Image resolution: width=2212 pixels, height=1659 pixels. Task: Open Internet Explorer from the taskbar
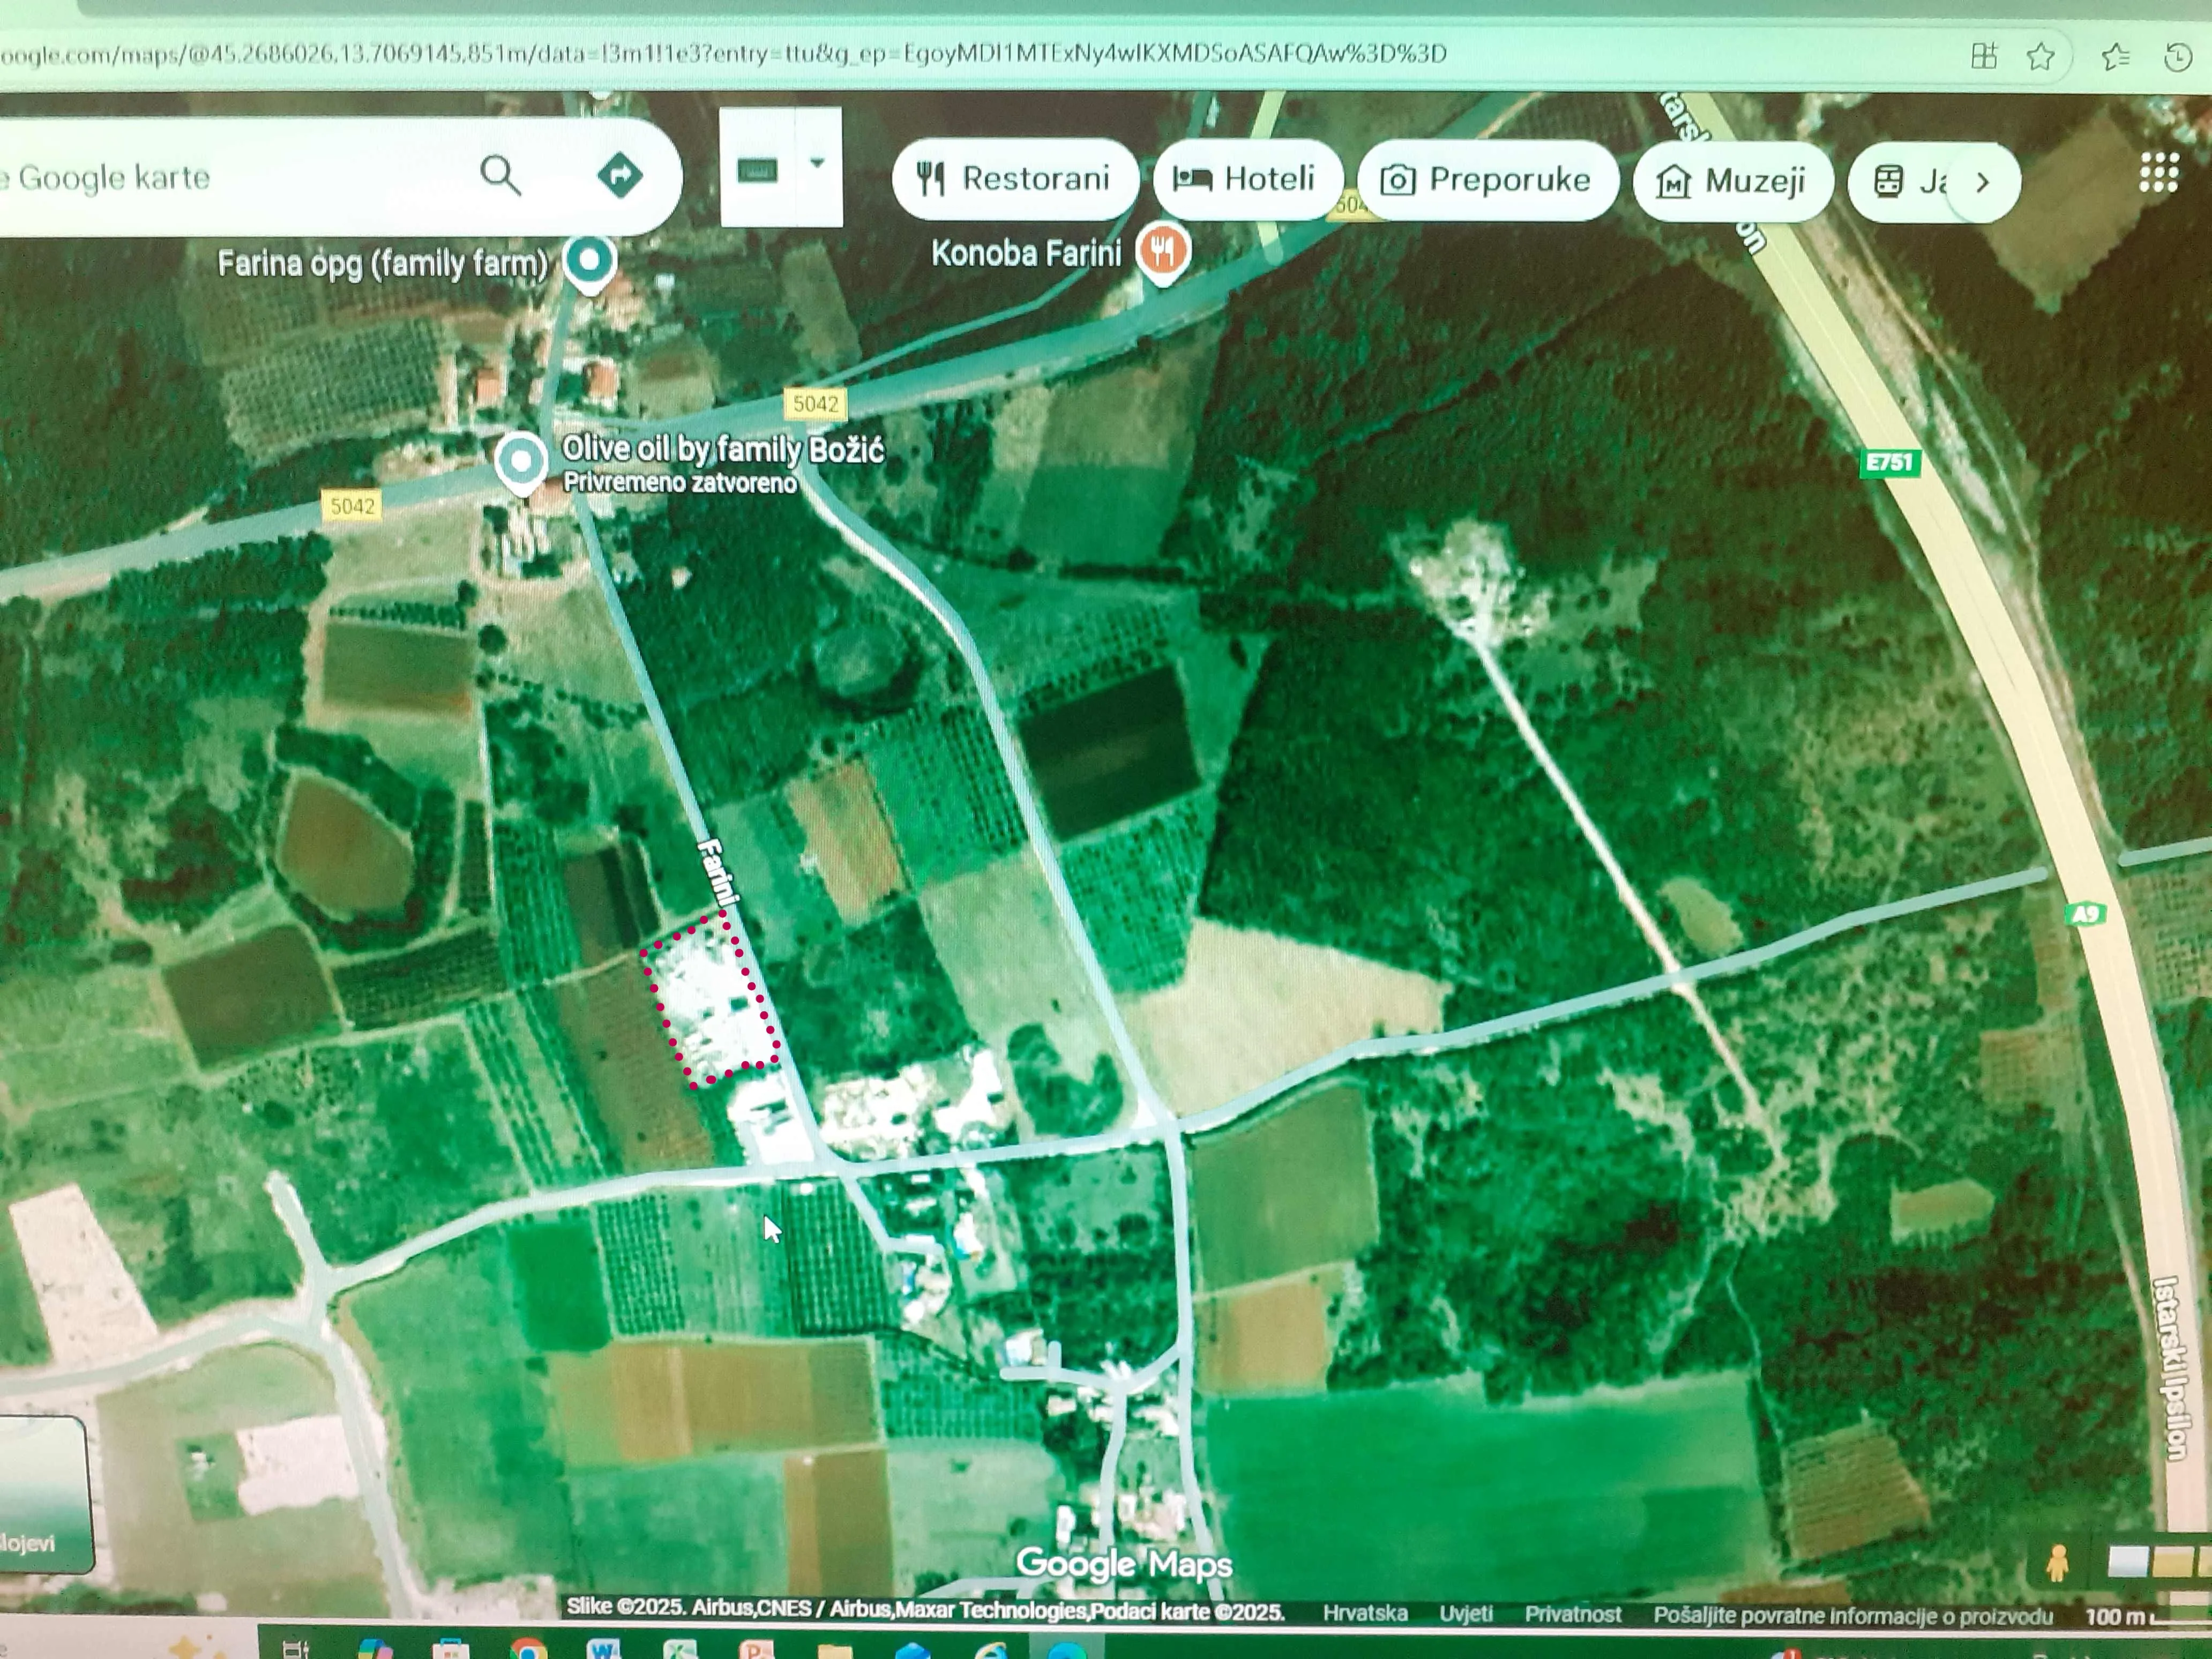pos(990,1649)
